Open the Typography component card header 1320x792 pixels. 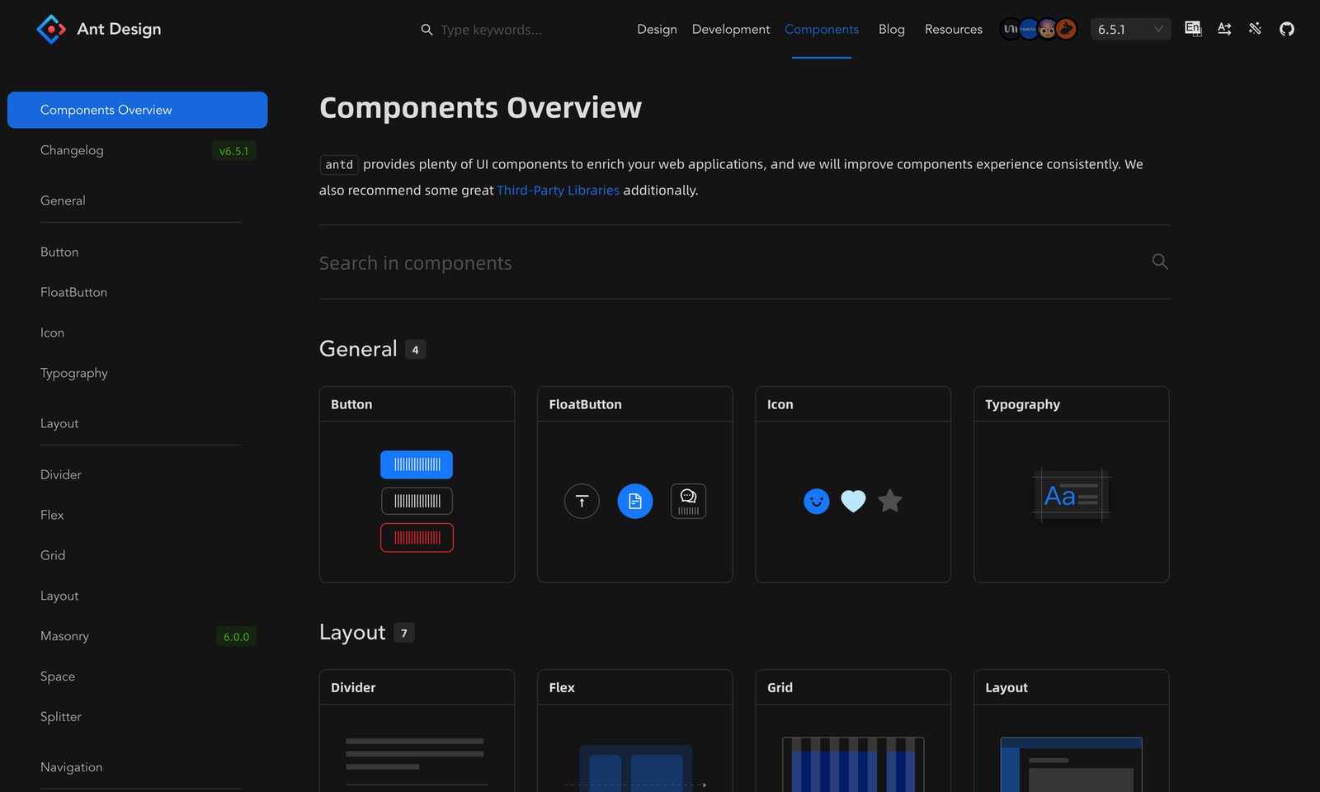[1071, 404]
